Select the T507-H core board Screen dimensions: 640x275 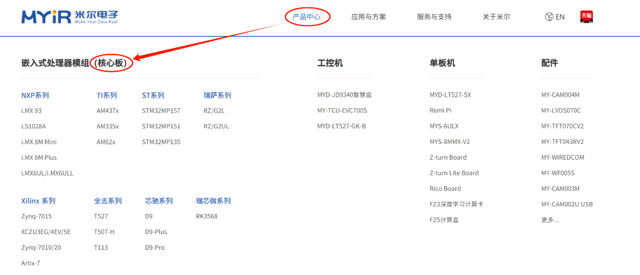104,232
